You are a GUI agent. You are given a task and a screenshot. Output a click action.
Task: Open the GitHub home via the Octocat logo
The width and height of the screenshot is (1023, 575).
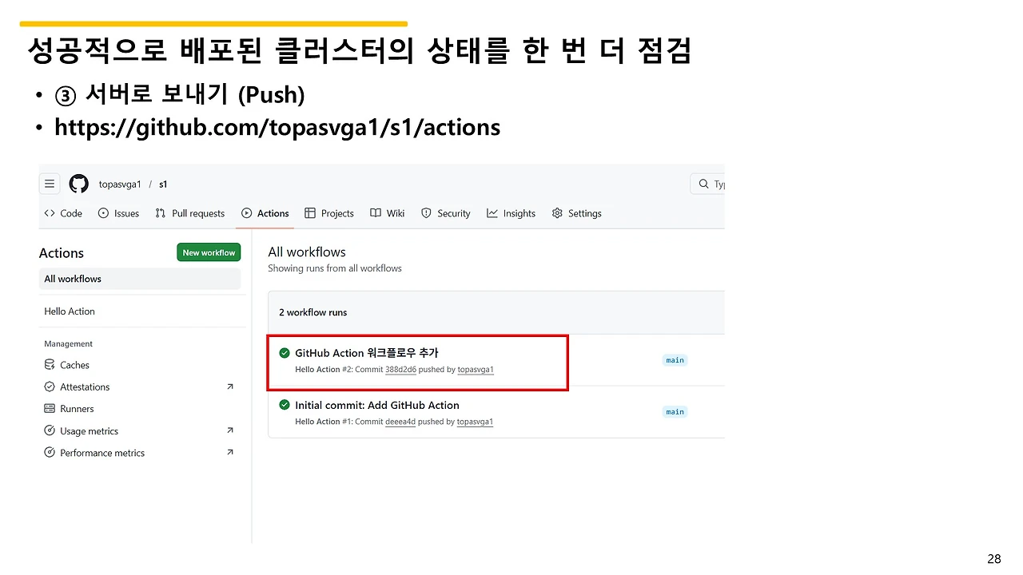(x=78, y=184)
